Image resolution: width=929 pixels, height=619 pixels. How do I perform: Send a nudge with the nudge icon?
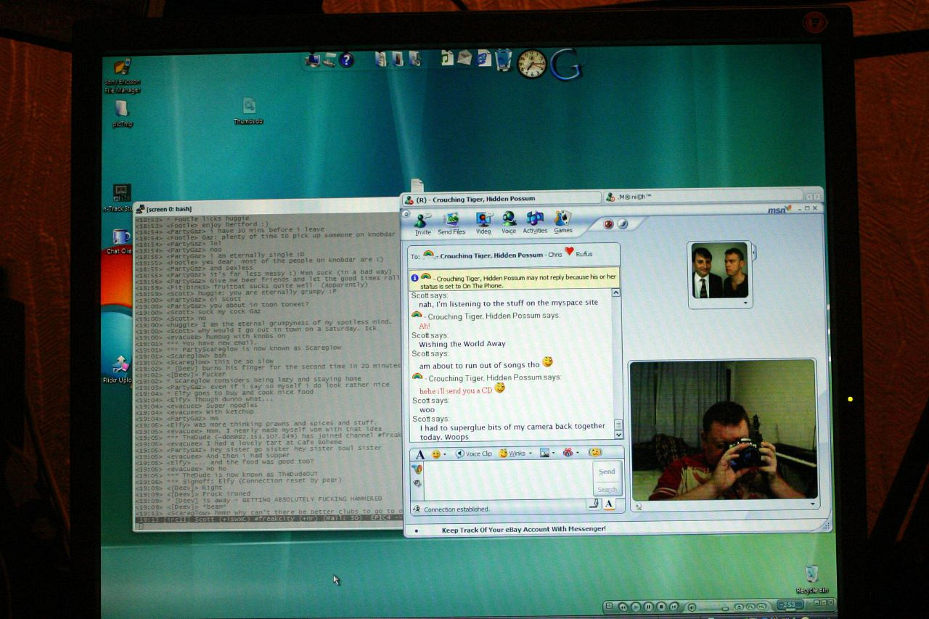(595, 453)
